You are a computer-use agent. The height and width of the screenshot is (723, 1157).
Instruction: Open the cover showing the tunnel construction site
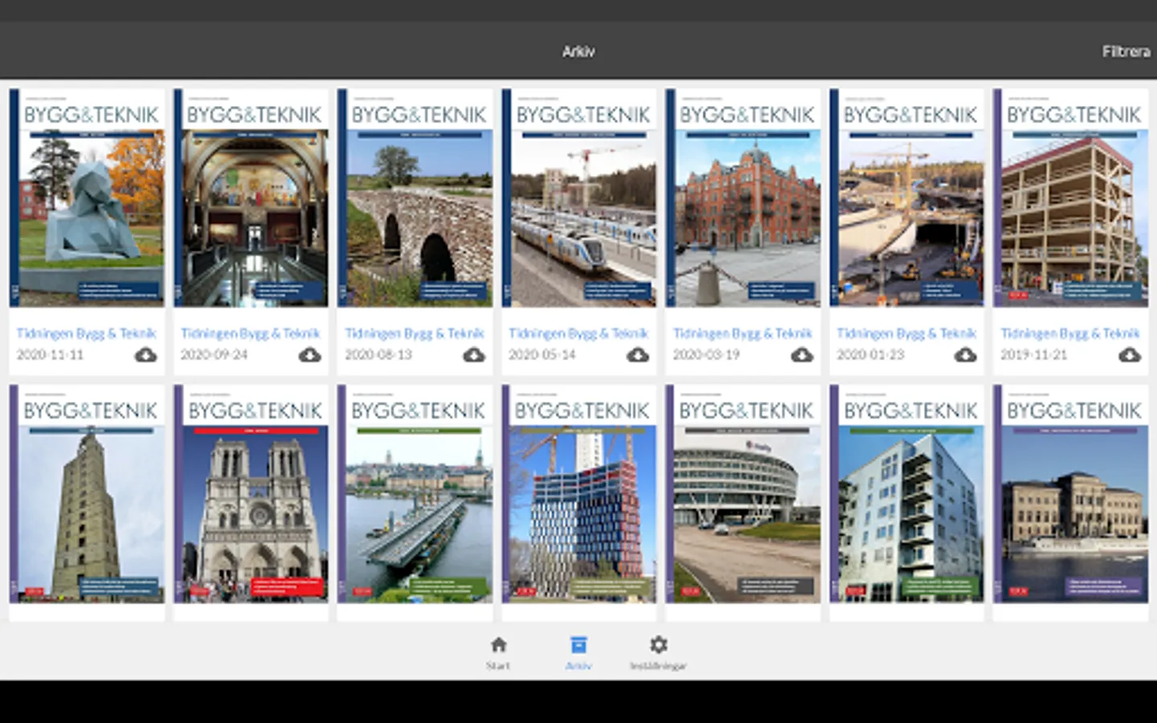907,198
